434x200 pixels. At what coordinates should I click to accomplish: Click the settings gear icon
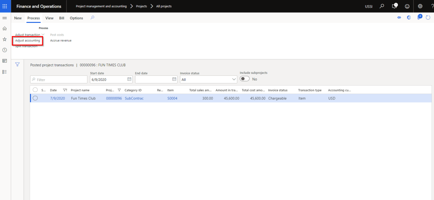pyautogui.click(x=420, y=6)
